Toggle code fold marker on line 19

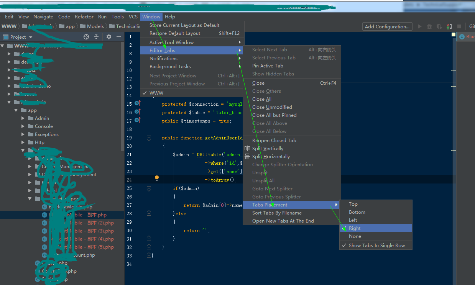click(x=149, y=137)
